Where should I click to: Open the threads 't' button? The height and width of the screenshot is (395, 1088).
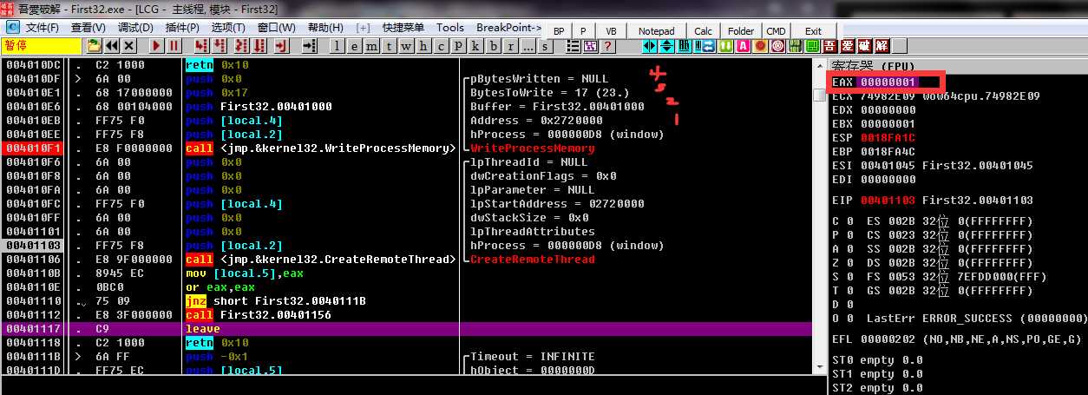[389, 46]
